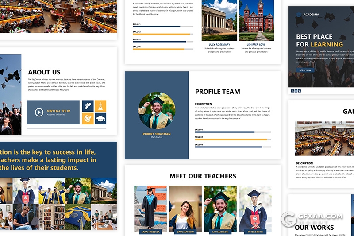Click the yellow chemistry flask icon
Image resolution: width=354 pixels, height=236 pixels.
click(x=100, y=106)
